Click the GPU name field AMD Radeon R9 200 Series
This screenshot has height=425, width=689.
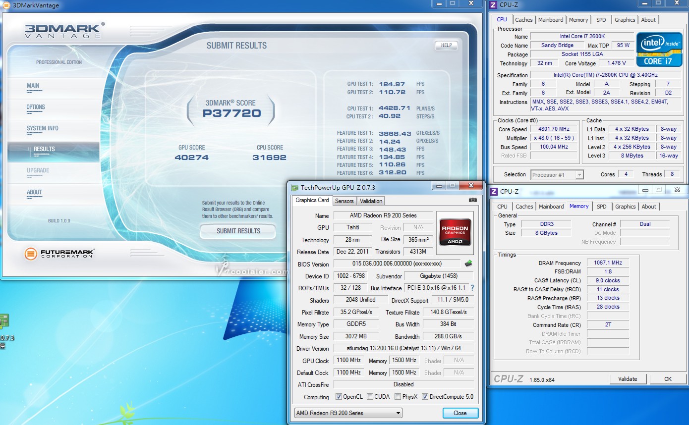(x=383, y=215)
